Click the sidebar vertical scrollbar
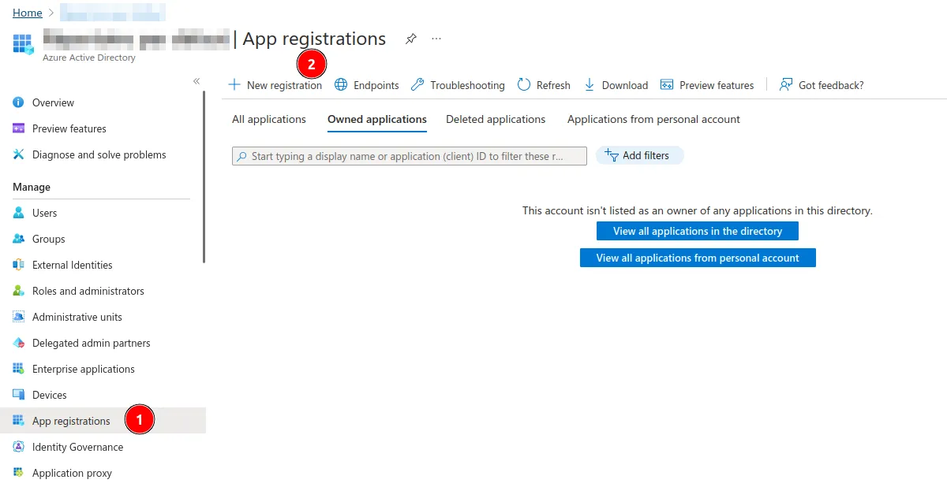Image resolution: width=947 pixels, height=487 pixels. tap(204, 177)
